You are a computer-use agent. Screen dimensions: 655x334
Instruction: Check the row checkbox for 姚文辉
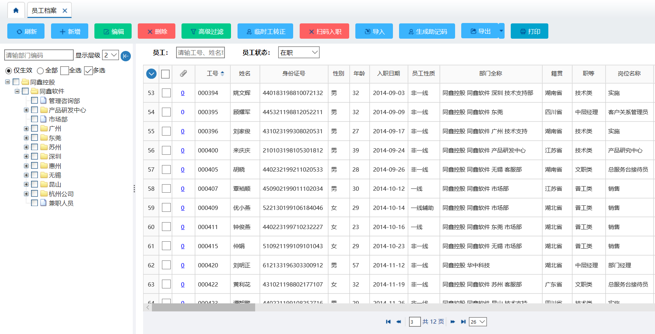166,93
